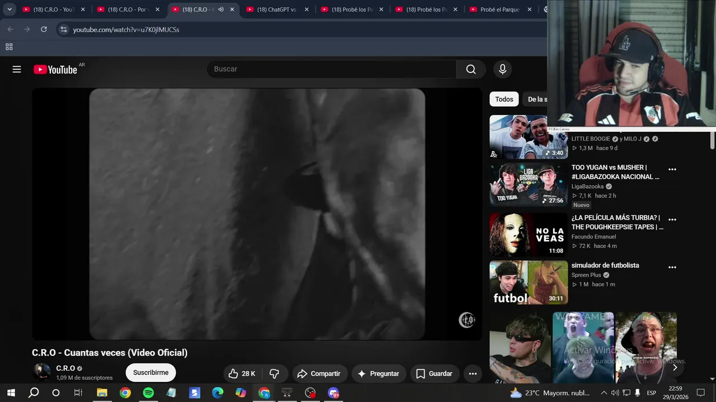Click the LigaBazooka channel name
This screenshot has width=716, height=402.
587,186
